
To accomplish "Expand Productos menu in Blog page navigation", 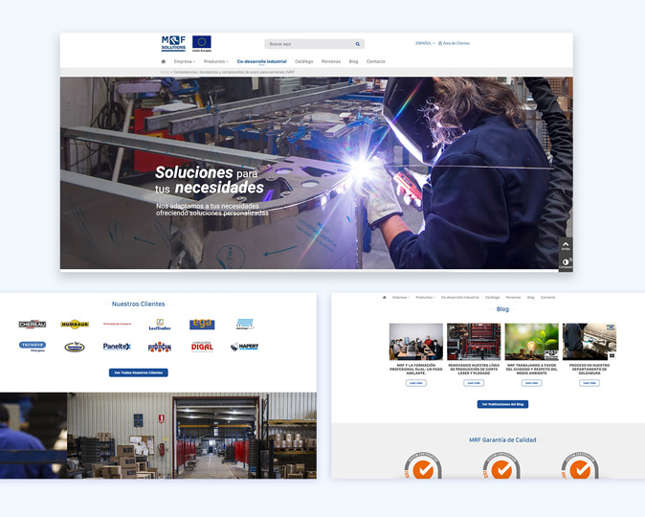I will (x=425, y=297).
